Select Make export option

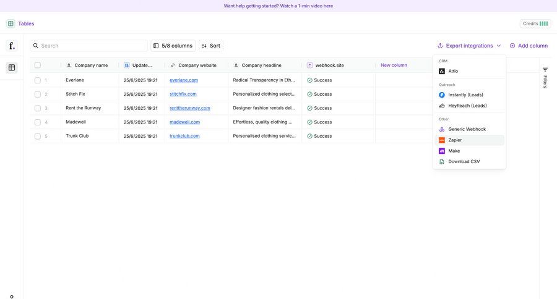[469, 151]
